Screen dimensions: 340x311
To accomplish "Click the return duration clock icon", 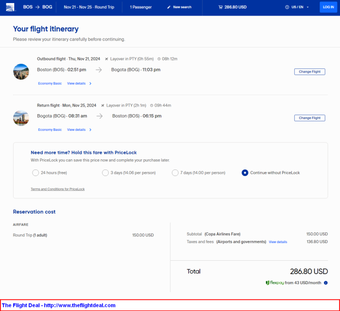I will (152, 106).
